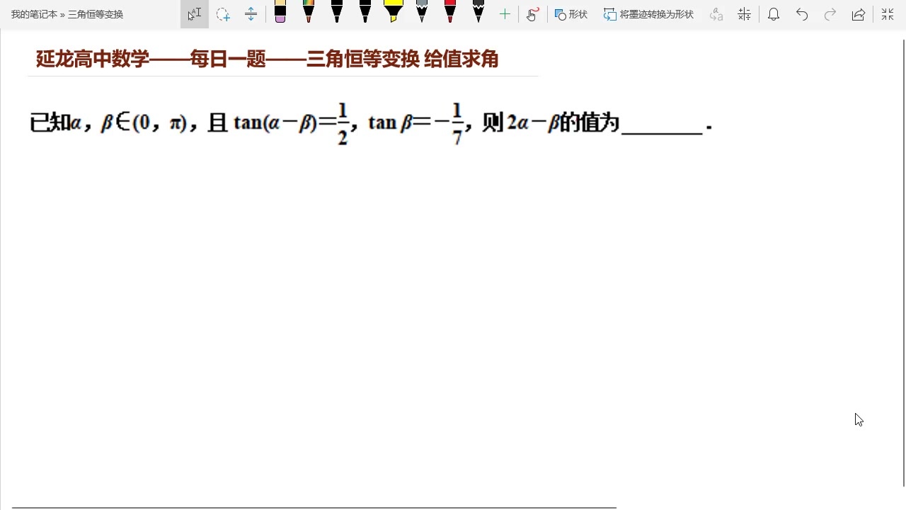The height and width of the screenshot is (510, 906).
Task: Select the Lasso Select tool
Action: click(x=223, y=14)
